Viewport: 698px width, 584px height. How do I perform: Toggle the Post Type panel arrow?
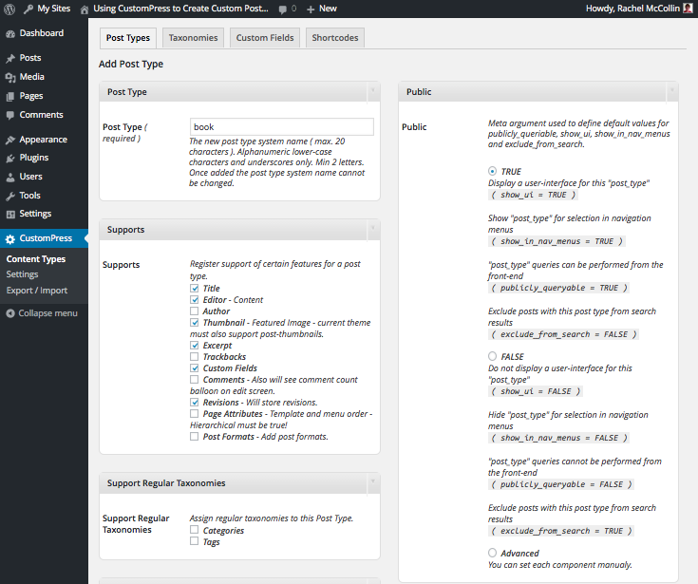[372, 92]
